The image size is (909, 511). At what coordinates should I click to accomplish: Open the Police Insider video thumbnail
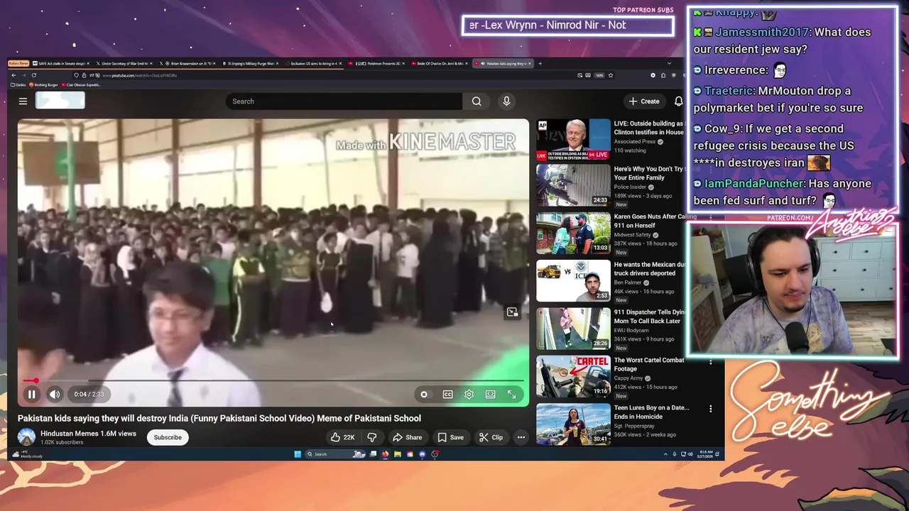(573, 185)
